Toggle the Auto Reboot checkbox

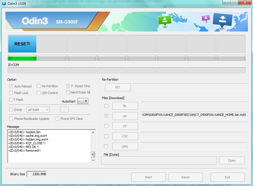click(x=11, y=86)
